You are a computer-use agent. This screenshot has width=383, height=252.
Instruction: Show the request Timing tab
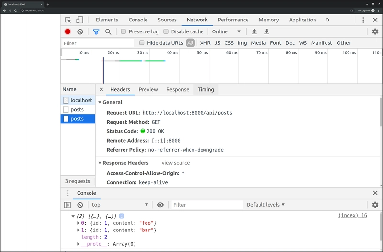coord(206,89)
